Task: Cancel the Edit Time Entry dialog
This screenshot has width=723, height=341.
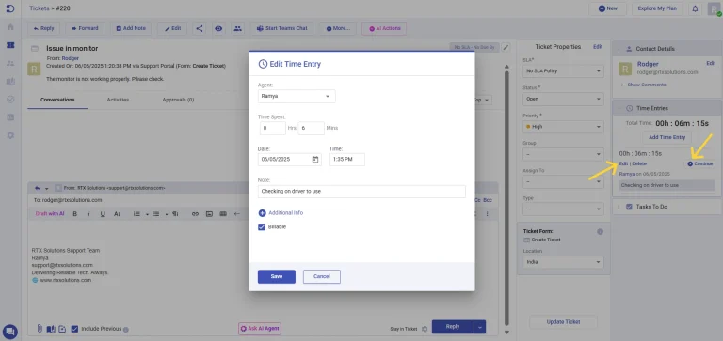Action: tap(322, 276)
